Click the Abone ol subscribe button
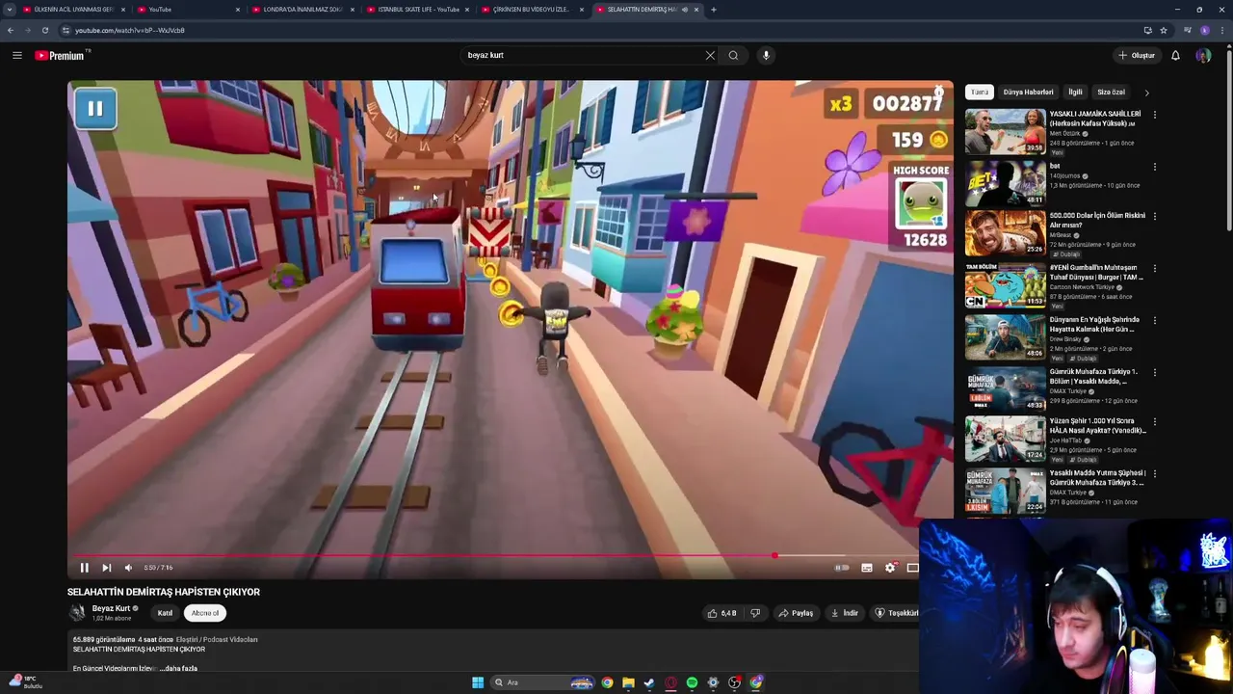This screenshot has height=694, width=1233. (204, 613)
